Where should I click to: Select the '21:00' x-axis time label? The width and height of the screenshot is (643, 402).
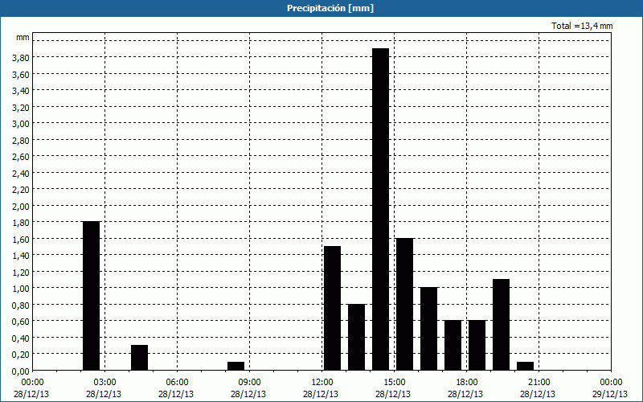click(539, 383)
